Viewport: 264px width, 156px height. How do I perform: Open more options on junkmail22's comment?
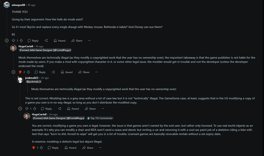[103, 109]
